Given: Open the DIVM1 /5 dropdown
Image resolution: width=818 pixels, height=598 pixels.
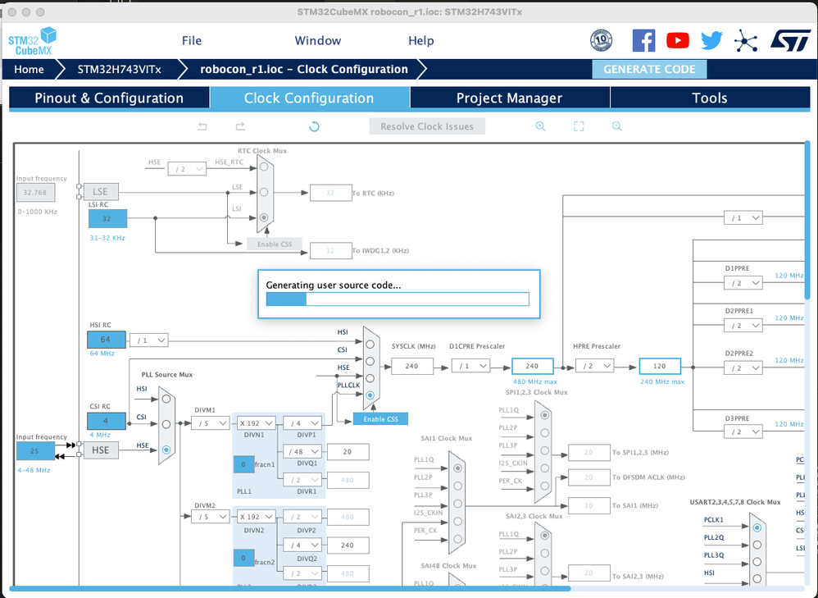Looking at the screenshot, I should tap(211, 423).
